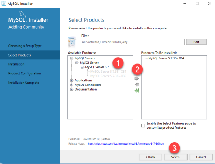Expand the Documentation tree node
The height and width of the screenshot is (164, 215).
click(71, 90)
